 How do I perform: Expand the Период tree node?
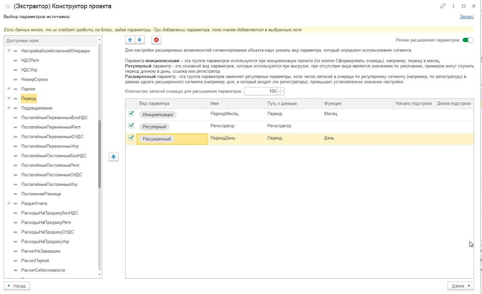[9, 99]
